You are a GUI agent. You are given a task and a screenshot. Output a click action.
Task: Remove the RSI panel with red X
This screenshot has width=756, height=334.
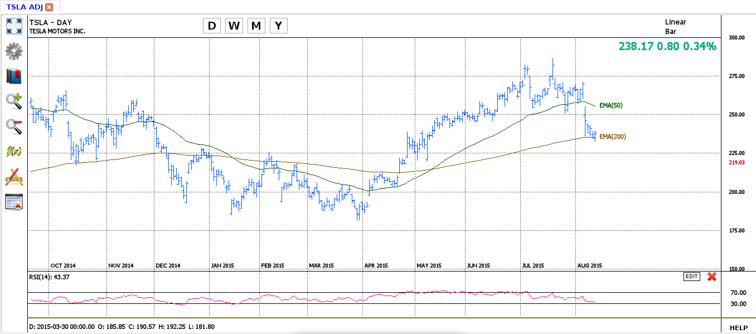(711, 277)
